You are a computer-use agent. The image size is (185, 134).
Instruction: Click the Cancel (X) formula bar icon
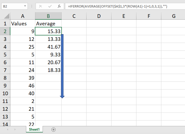click(41, 6)
